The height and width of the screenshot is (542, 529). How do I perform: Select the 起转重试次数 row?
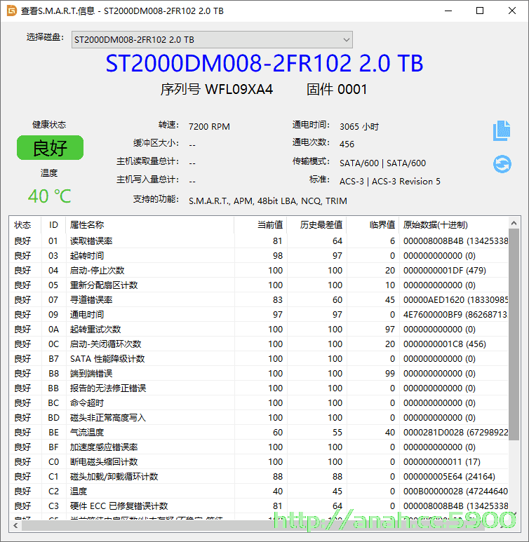[x=259, y=330]
